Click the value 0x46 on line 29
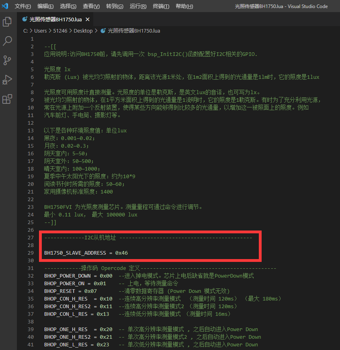The width and height of the screenshot is (340, 350). 121,253
